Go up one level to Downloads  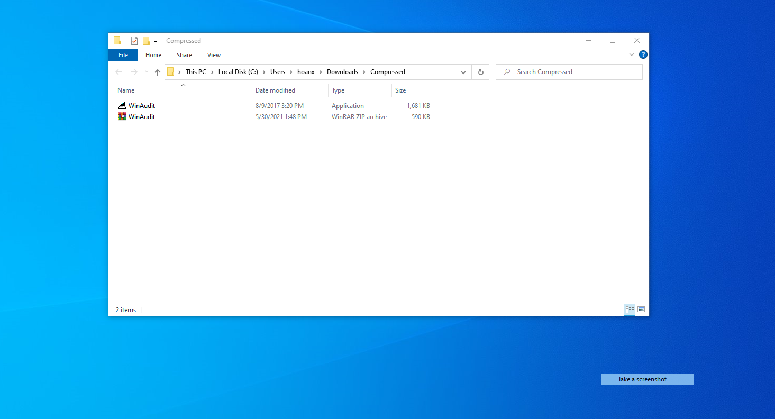click(158, 72)
